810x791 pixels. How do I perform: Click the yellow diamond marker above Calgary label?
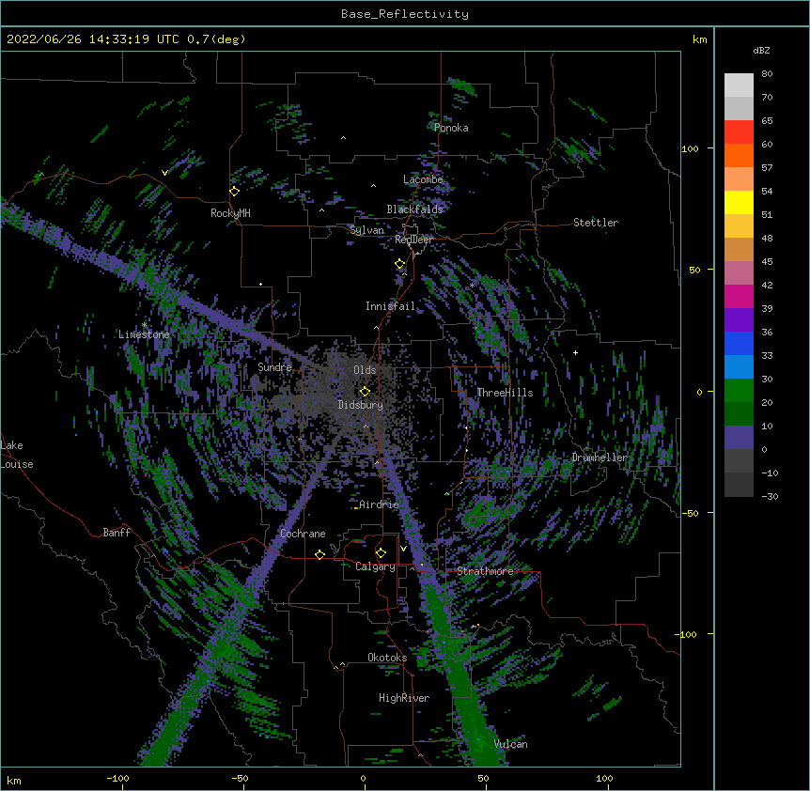tap(381, 553)
